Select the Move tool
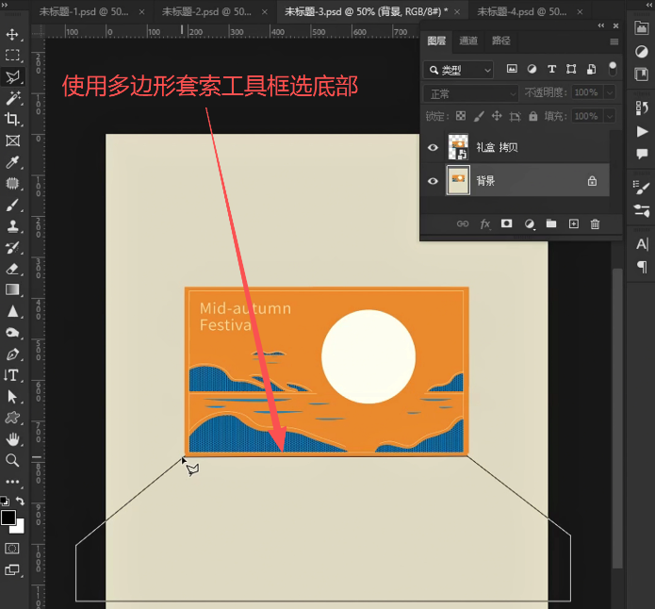The image size is (655, 609). [x=12, y=34]
